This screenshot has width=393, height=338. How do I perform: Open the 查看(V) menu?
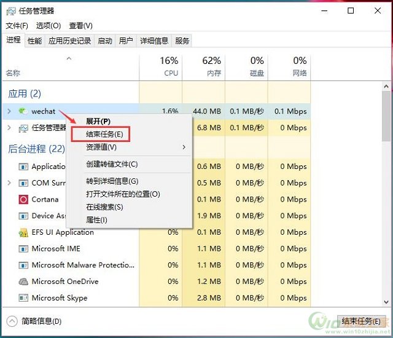point(80,26)
